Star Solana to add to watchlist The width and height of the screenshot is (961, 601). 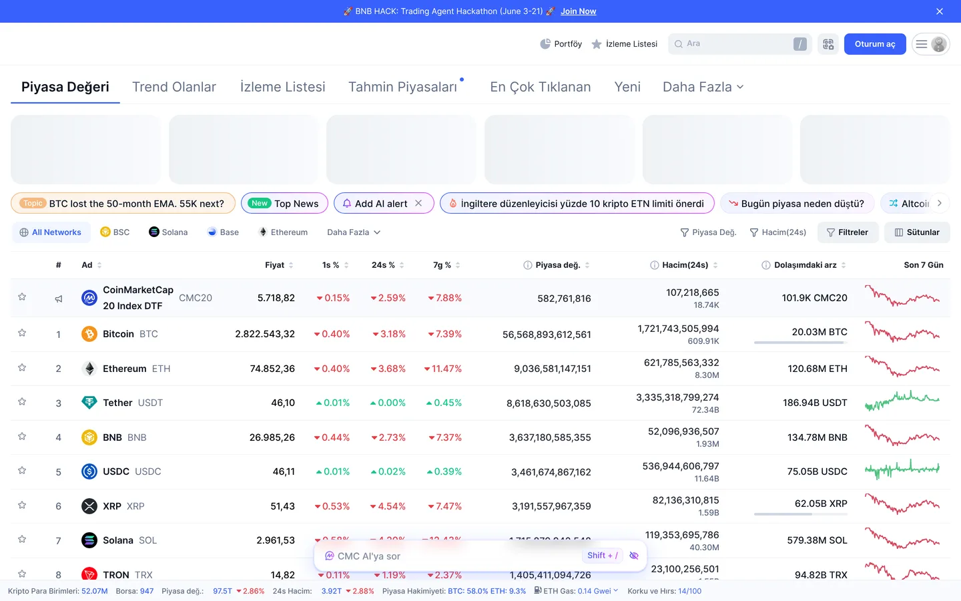[22, 539]
